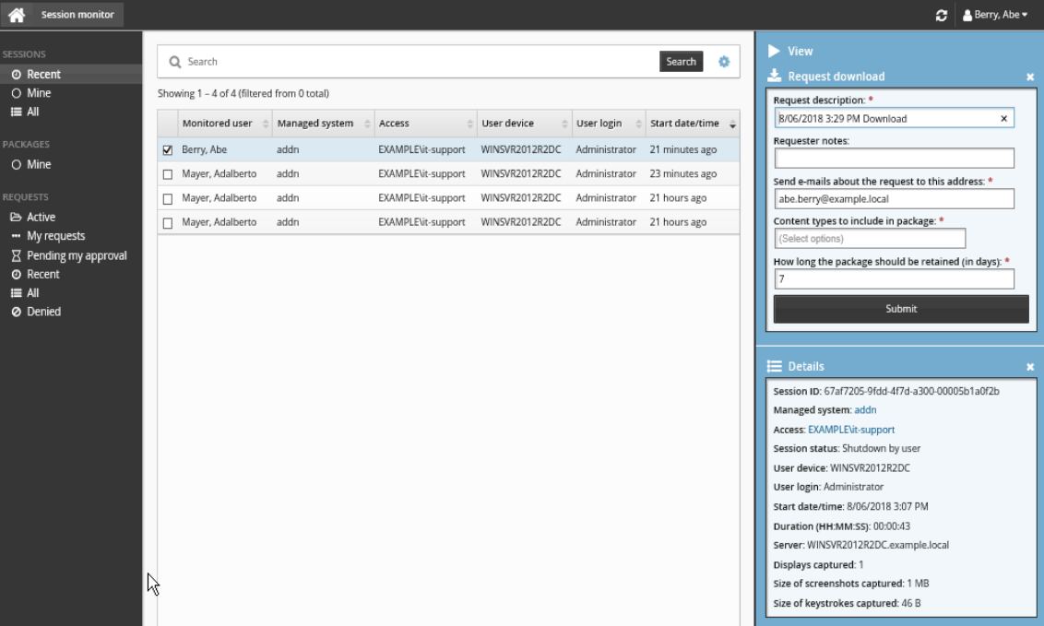The width and height of the screenshot is (1044, 626).
Task: Show Denied requests in sidebar
Action: click(x=43, y=312)
